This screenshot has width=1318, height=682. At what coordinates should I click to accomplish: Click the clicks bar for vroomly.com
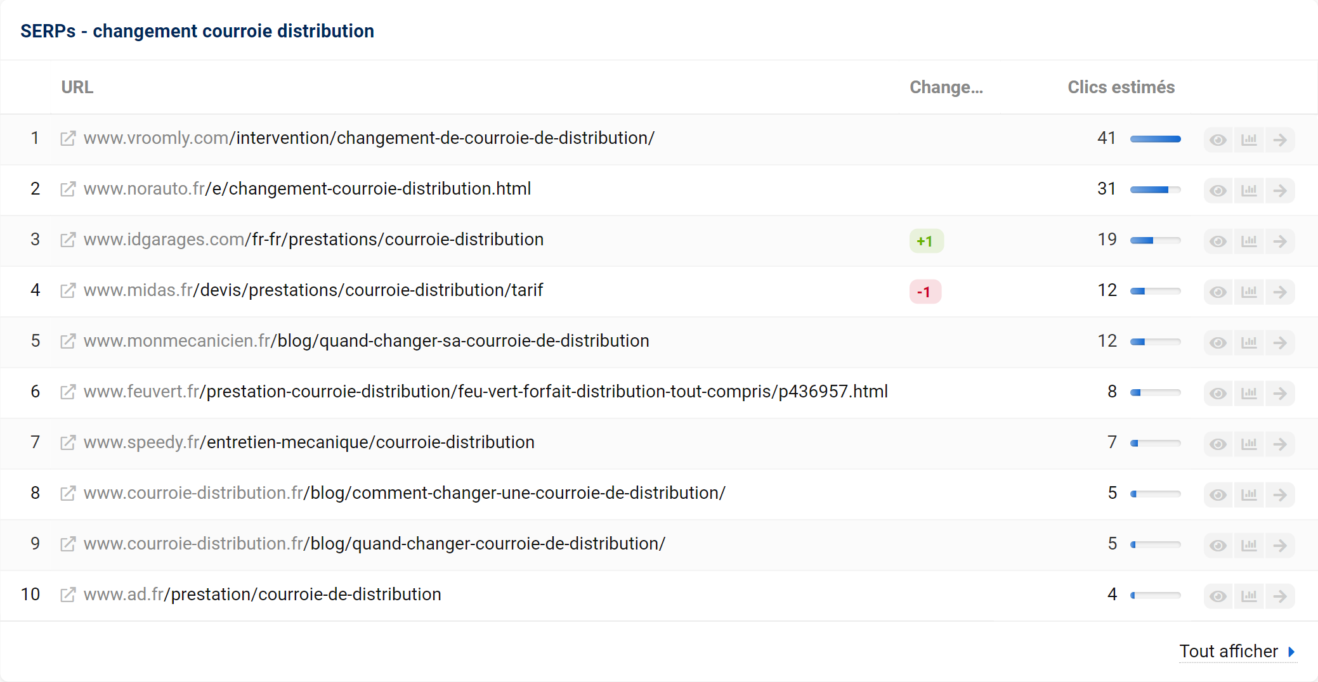pos(1156,139)
